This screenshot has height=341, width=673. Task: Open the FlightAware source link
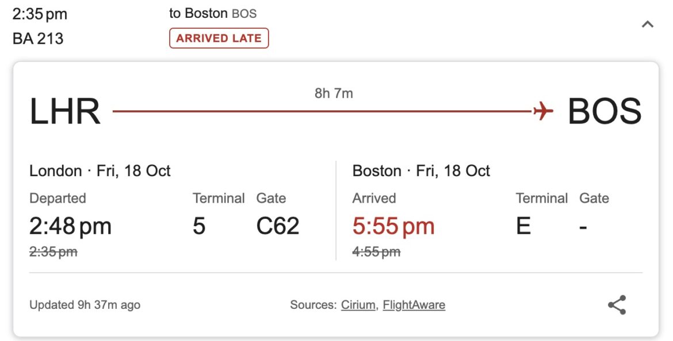(414, 305)
